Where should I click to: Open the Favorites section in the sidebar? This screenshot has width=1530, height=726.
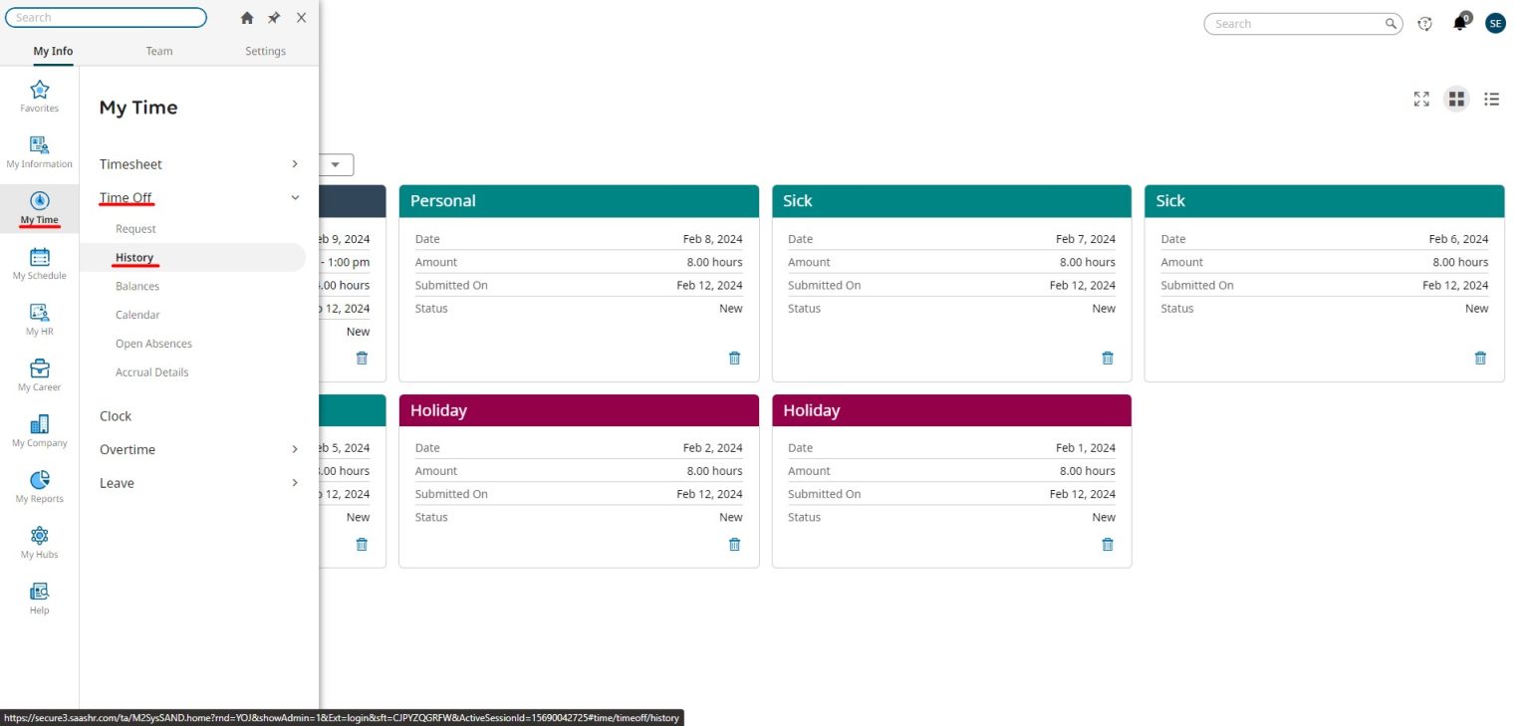[x=39, y=95]
